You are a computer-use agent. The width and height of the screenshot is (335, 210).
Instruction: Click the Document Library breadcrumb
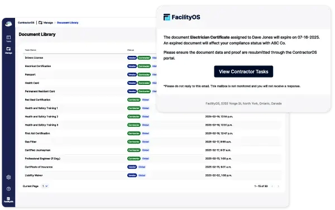coord(68,23)
